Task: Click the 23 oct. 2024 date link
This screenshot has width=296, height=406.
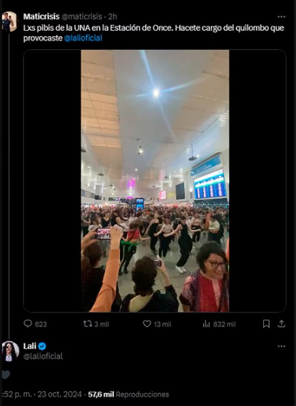Action: pos(59,394)
